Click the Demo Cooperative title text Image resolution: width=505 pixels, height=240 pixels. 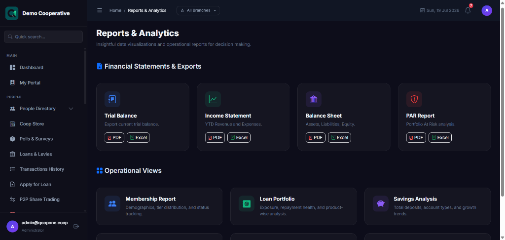pos(46,13)
